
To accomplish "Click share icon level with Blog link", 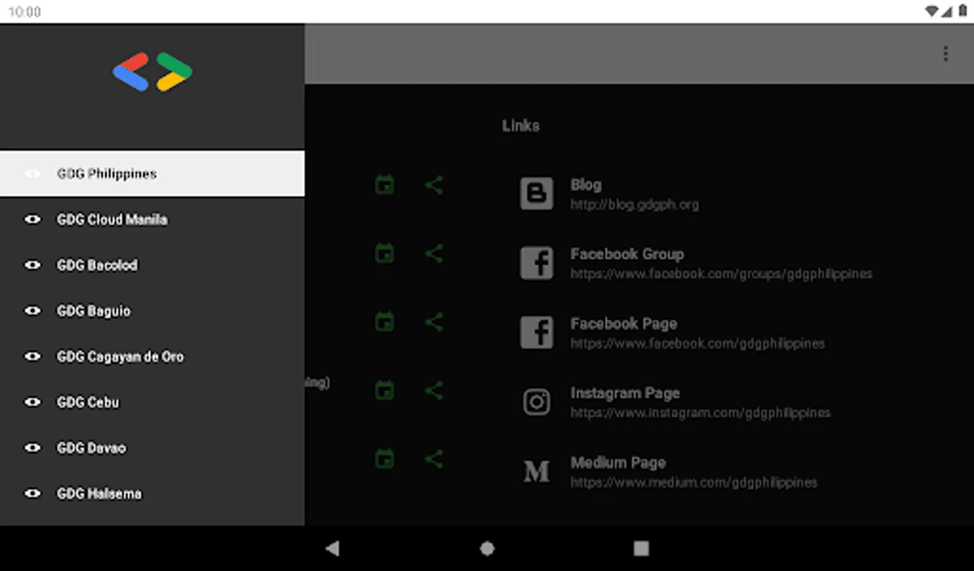I will [x=434, y=185].
